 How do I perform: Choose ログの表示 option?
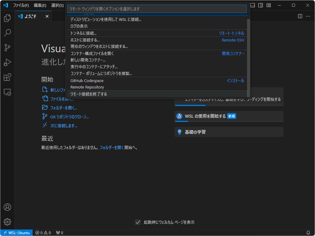[x=158, y=26]
